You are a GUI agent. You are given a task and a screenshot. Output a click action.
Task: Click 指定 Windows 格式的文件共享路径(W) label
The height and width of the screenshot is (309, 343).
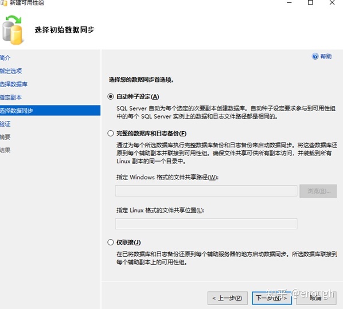167,177
